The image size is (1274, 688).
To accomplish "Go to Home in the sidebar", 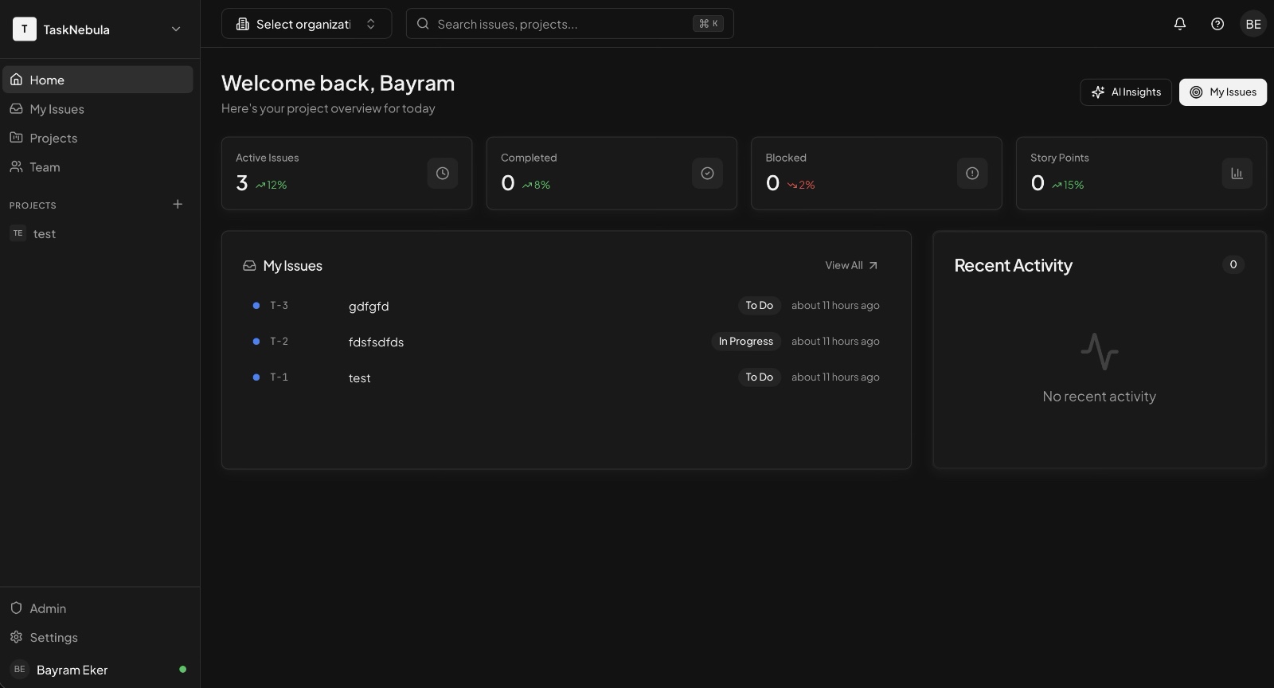I will pyautogui.click(x=98, y=80).
